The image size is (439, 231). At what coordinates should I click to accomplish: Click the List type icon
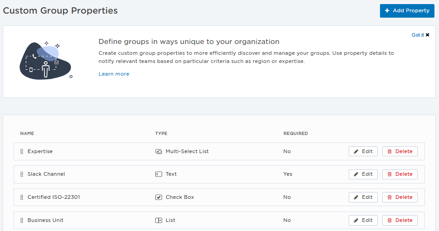click(158, 221)
